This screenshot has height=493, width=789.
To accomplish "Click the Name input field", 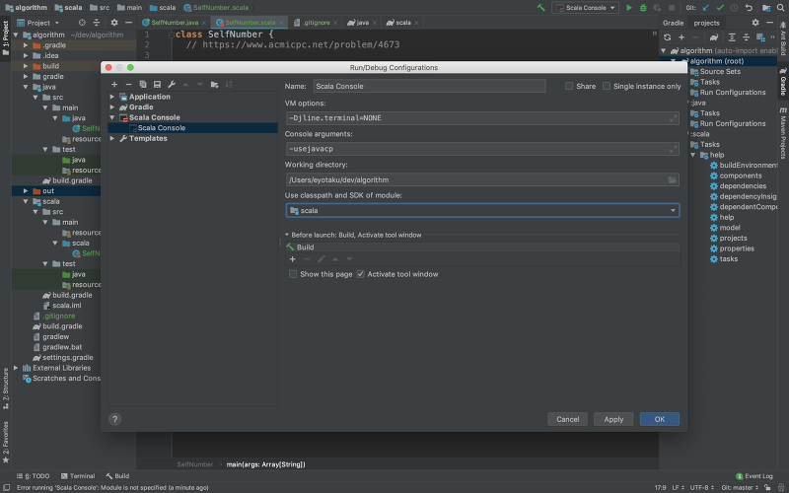I will [x=429, y=86].
